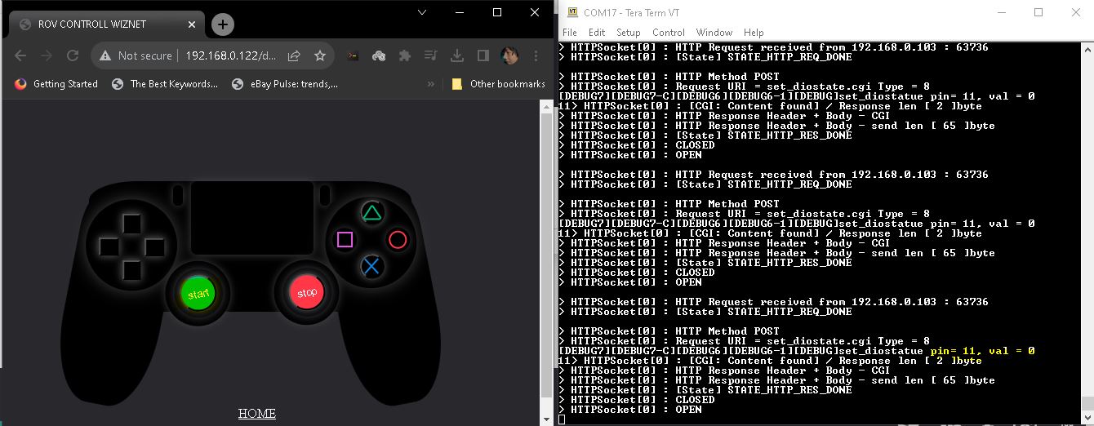Screen dimensions: 1094x426
Task: Open Tera Term's File menu
Action: 569,33
